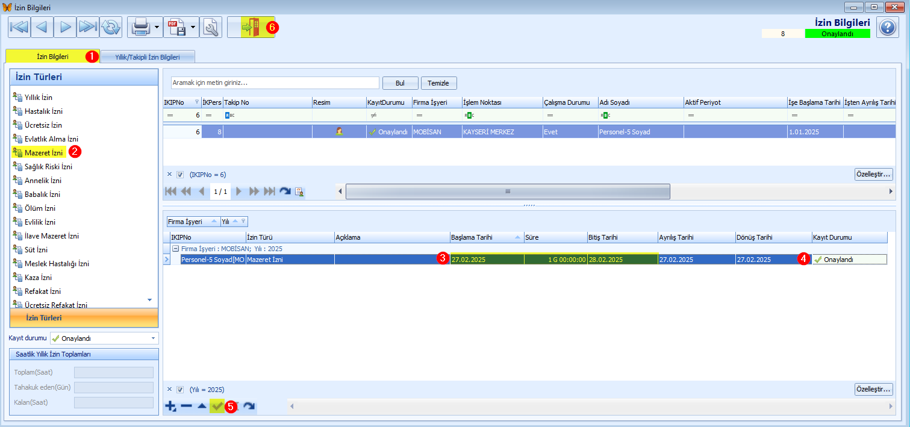This screenshot has height=427, width=910.
Task: Click the Bul search button
Action: 400,83
